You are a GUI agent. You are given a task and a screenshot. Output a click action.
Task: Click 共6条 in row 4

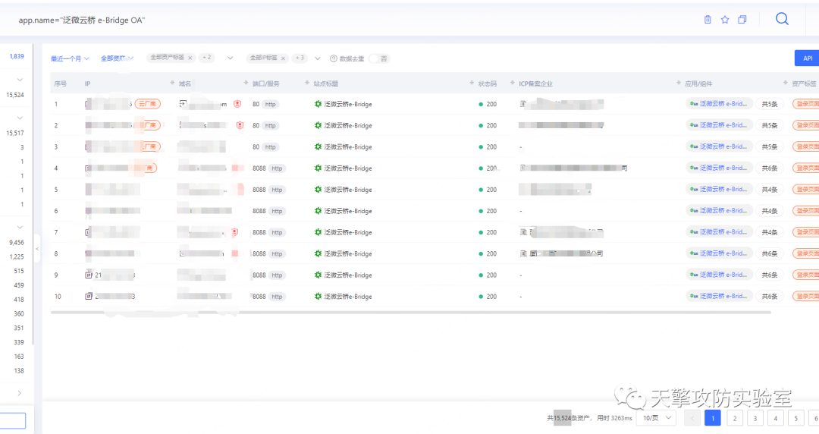coord(770,168)
